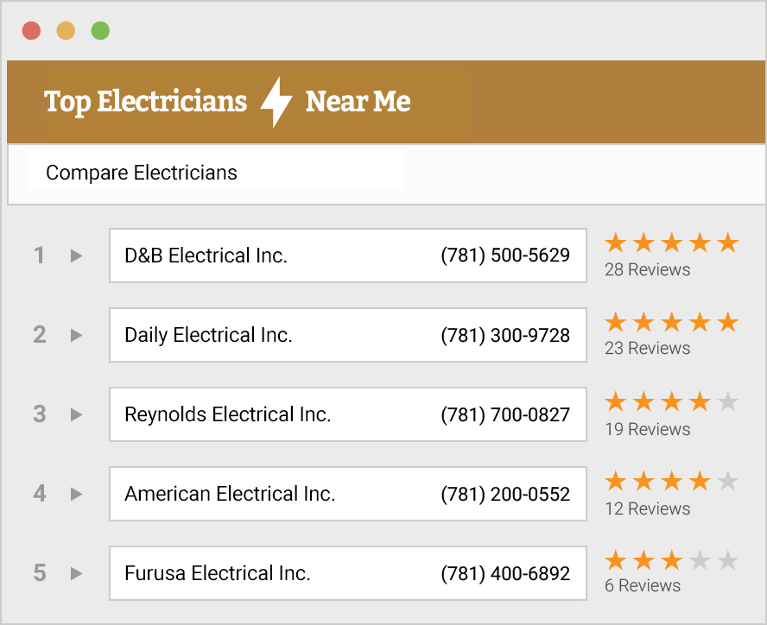The height and width of the screenshot is (625, 767).
Task: Open the 19 Reviews for Reynolds Electrical
Action: pos(647,429)
